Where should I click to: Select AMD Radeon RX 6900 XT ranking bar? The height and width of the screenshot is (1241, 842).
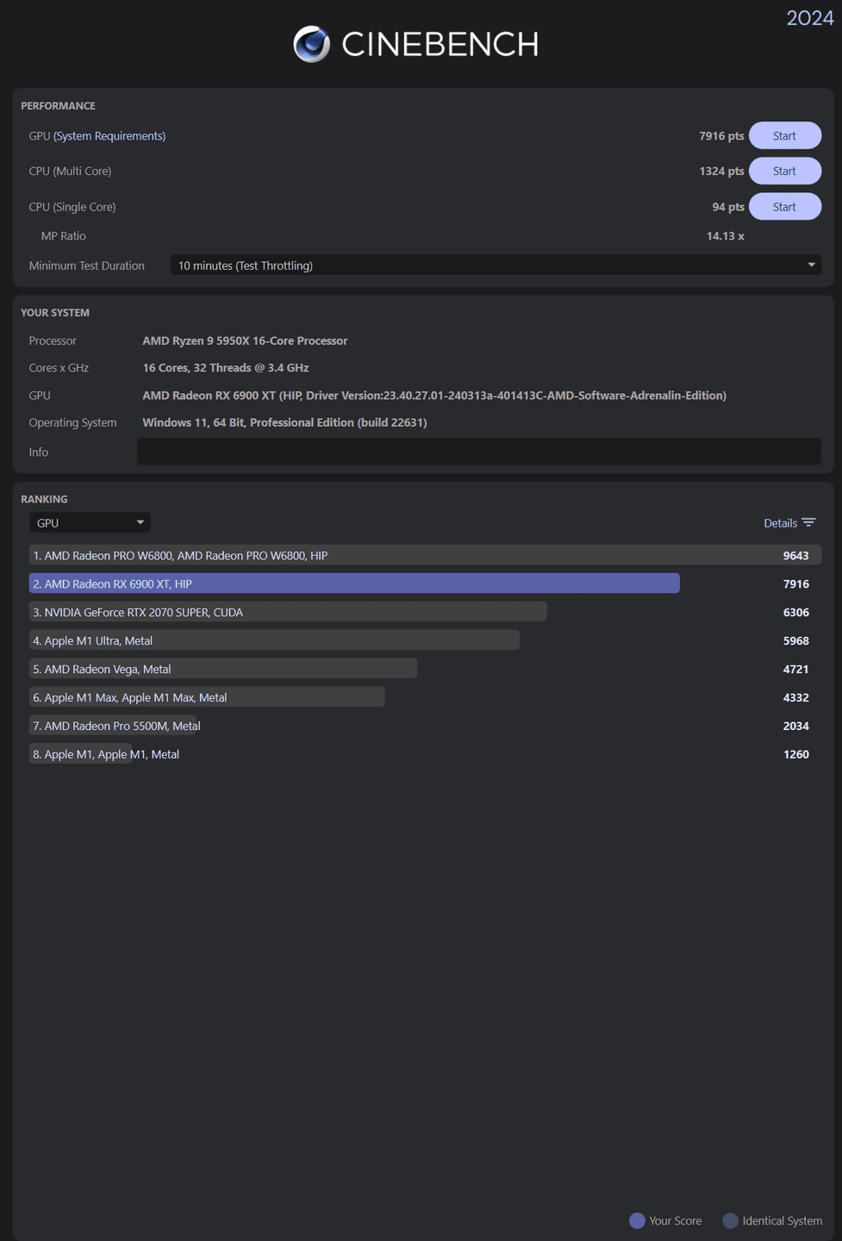pos(354,584)
